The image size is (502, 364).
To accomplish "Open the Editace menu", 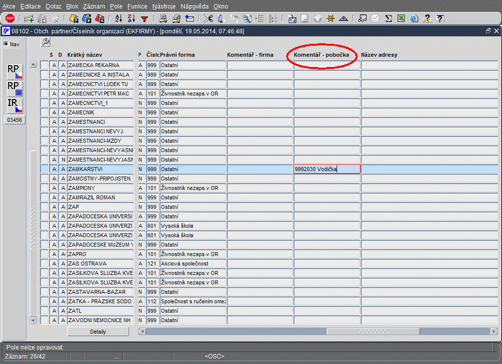I will 30,6.
